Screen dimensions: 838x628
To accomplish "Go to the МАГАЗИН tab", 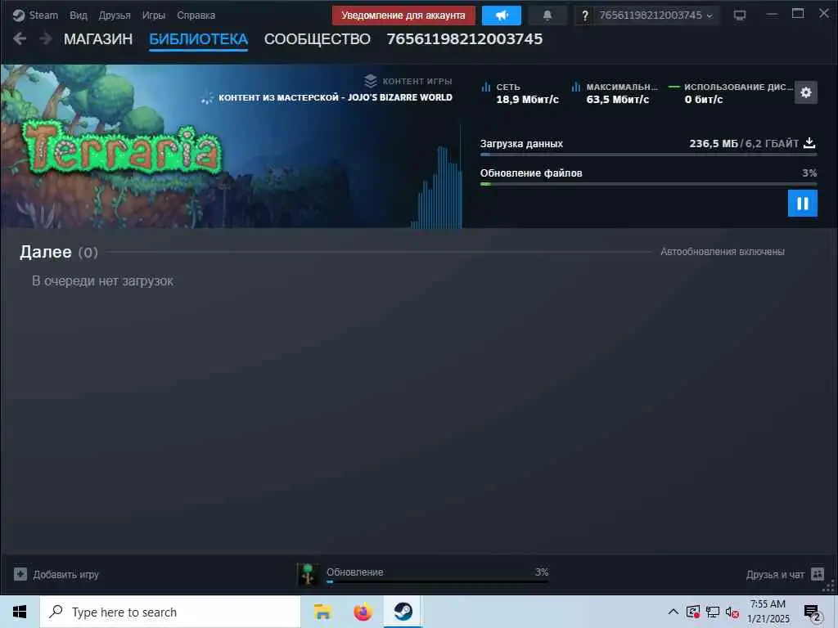I will pyautogui.click(x=98, y=39).
